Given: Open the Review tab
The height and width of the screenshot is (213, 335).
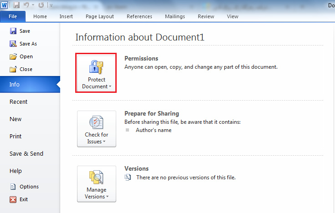Looking at the screenshot, I should pos(206,16).
